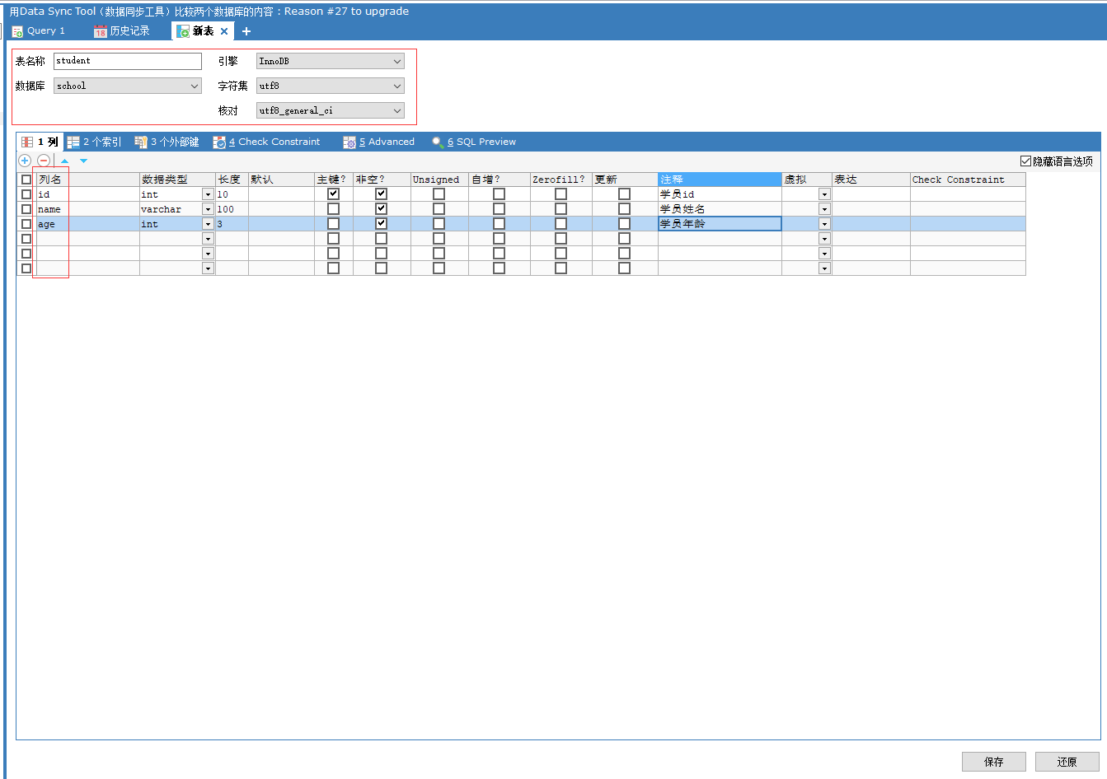Click the length cell showing 100
The width and height of the screenshot is (1107, 779).
pos(232,209)
